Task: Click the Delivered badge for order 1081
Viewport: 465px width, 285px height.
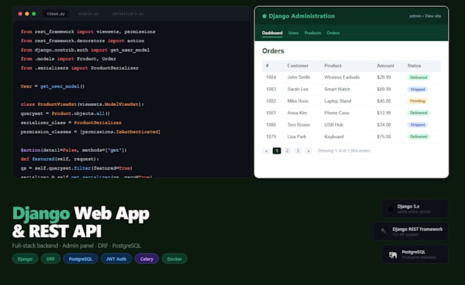Action: [418, 113]
